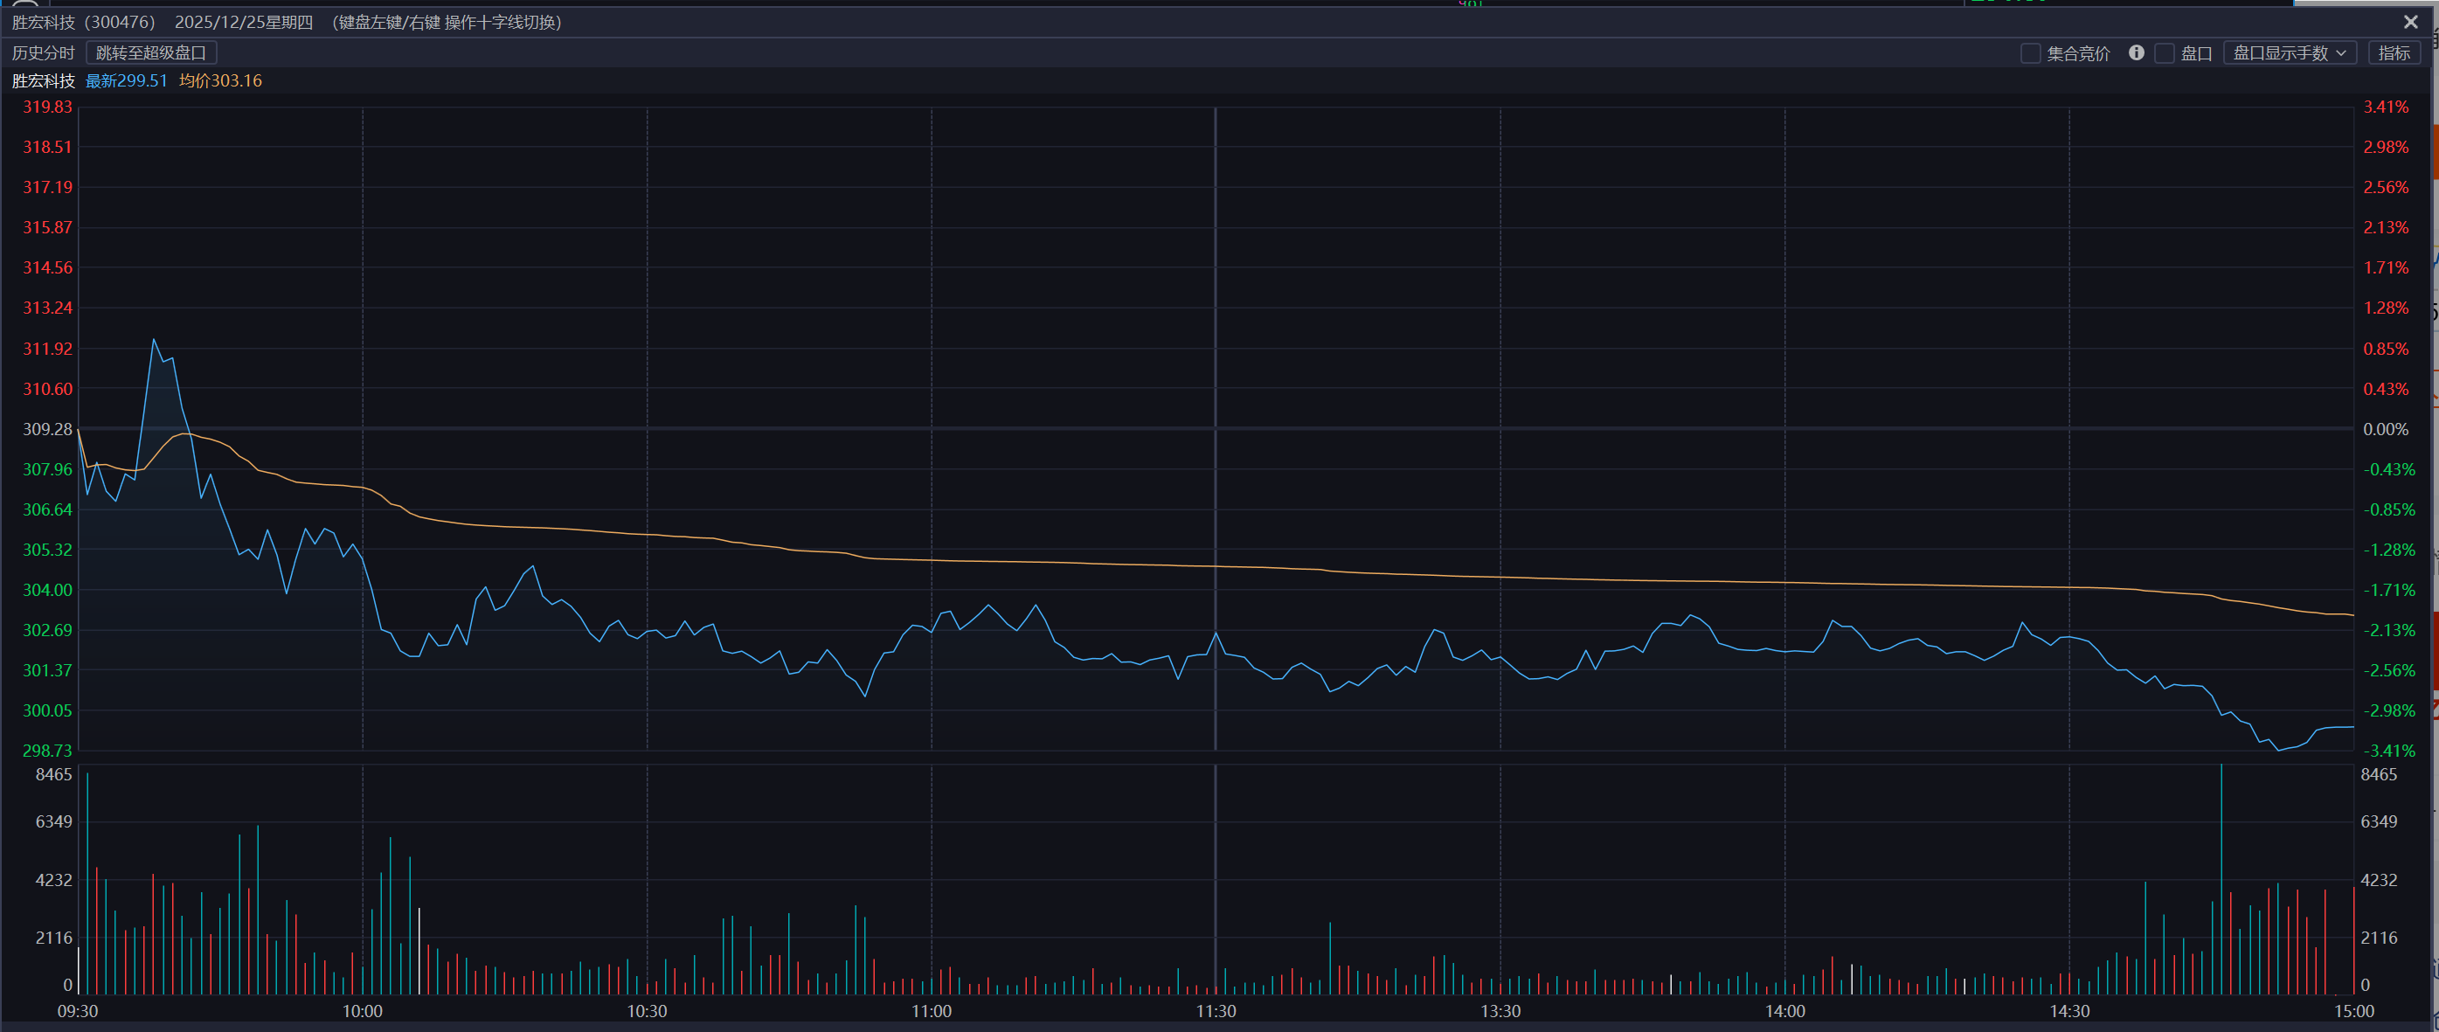Click the 319.83 top price axis label
This screenshot has height=1032, width=2439.
click(47, 107)
